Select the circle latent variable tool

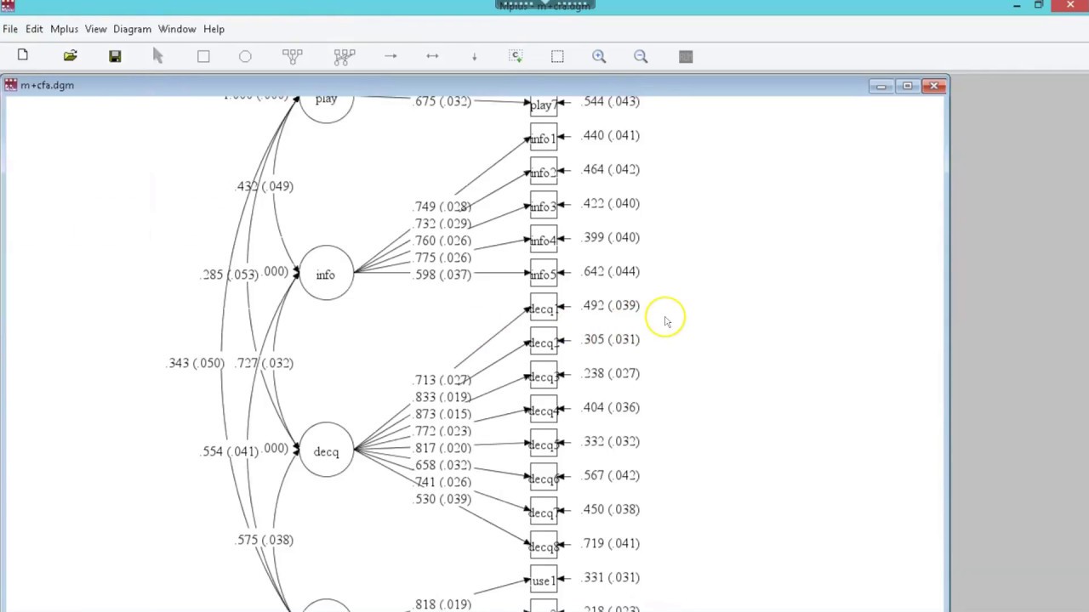tap(245, 56)
